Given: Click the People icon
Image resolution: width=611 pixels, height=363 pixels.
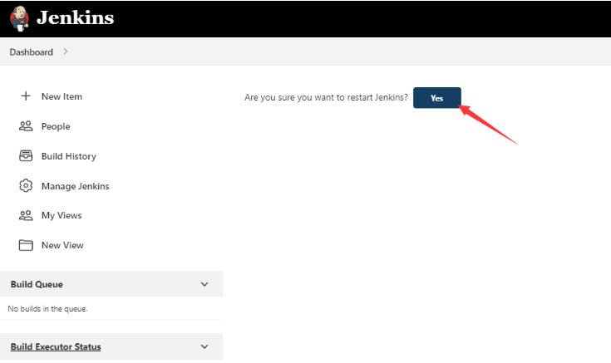Looking at the screenshot, I should 26,125.
